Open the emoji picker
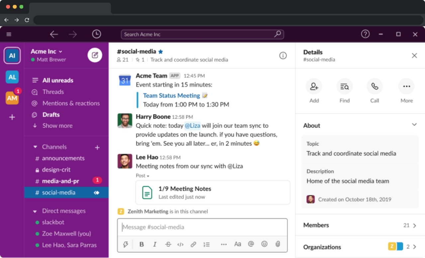Viewport: 425px width, 258px height. click(264, 244)
